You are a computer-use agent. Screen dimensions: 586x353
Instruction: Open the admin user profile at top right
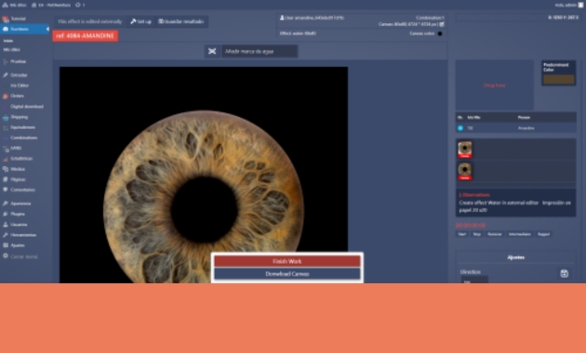(x=569, y=5)
